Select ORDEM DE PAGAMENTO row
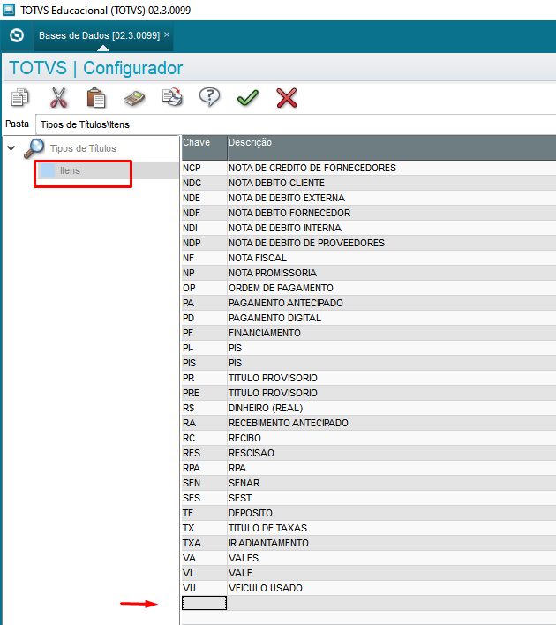This screenshot has width=556, height=625. pos(369,288)
